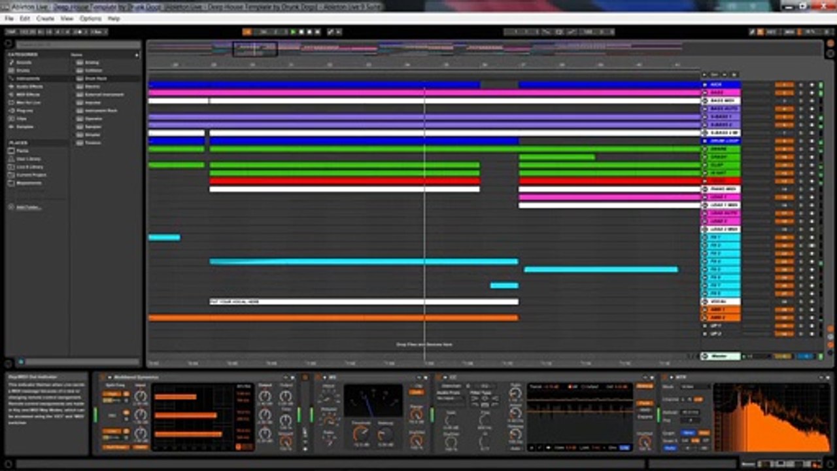Activate the Draw Mode pencil icon
Viewport: 837px width, 471px height.
click(x=752, y=31)
